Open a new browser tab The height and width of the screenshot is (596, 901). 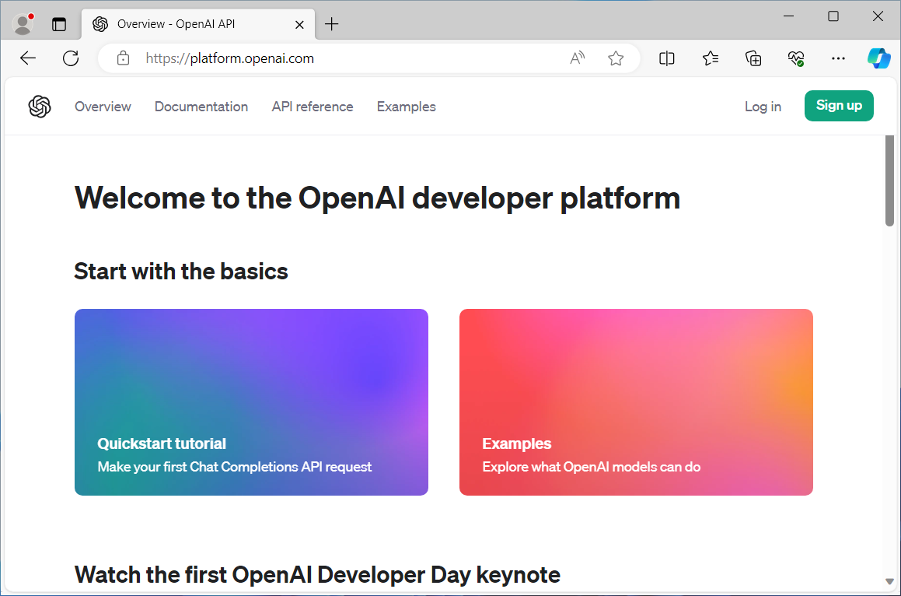click(x=331, y=24)
